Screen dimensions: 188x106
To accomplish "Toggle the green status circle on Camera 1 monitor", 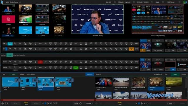I will (x=14, y=11).
